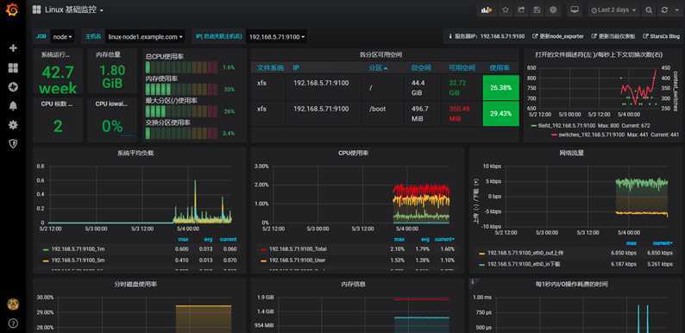Open the JOB node variable dropdown

(62, 37)
